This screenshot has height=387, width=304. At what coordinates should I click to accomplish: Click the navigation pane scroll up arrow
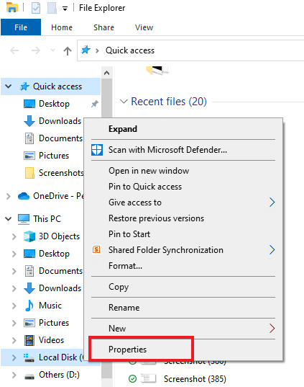click(106, 73)
